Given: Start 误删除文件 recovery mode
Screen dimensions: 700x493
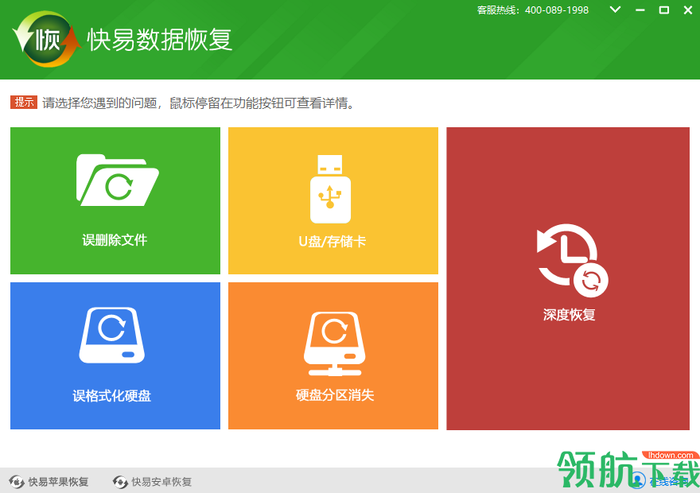Looking at the screenshot, I should click(115, 201).
